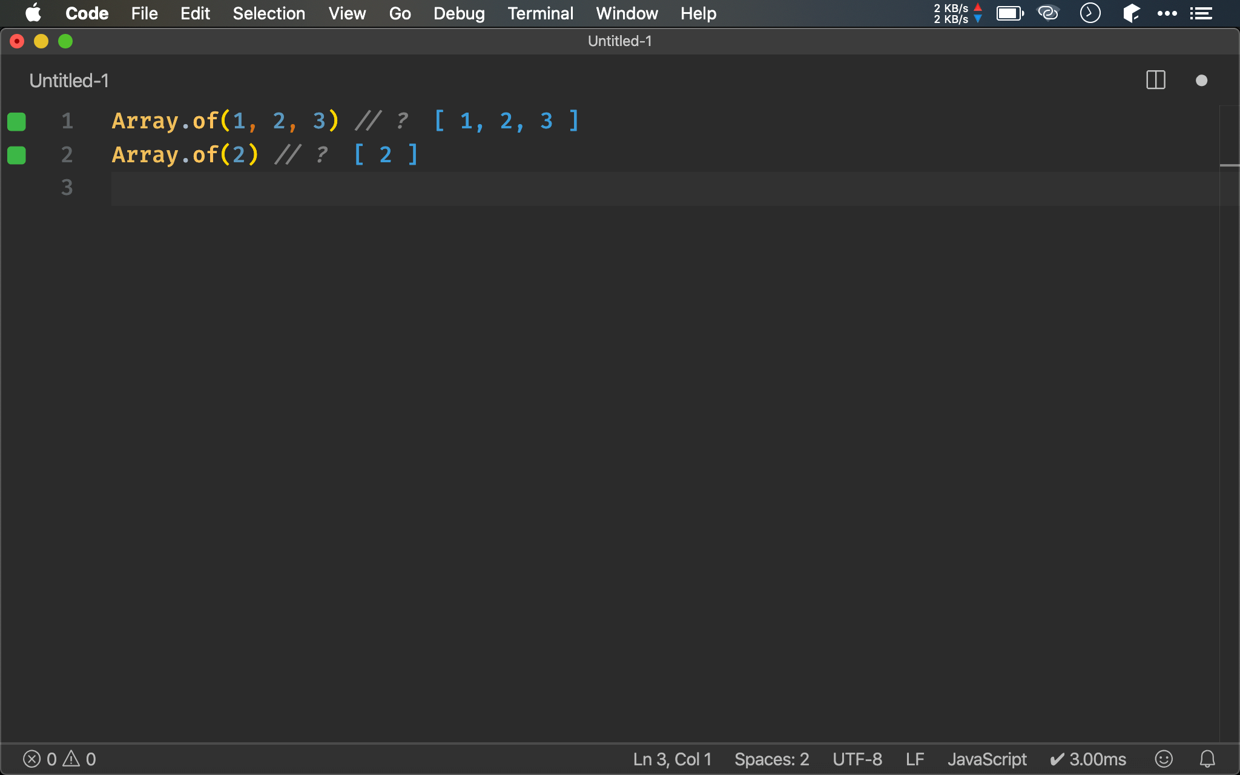Viewport: 1240px width, 775px height.
Task: Click the warnings triangle icon in status bar
Action: pyautogui.click(x=71, y=758)
